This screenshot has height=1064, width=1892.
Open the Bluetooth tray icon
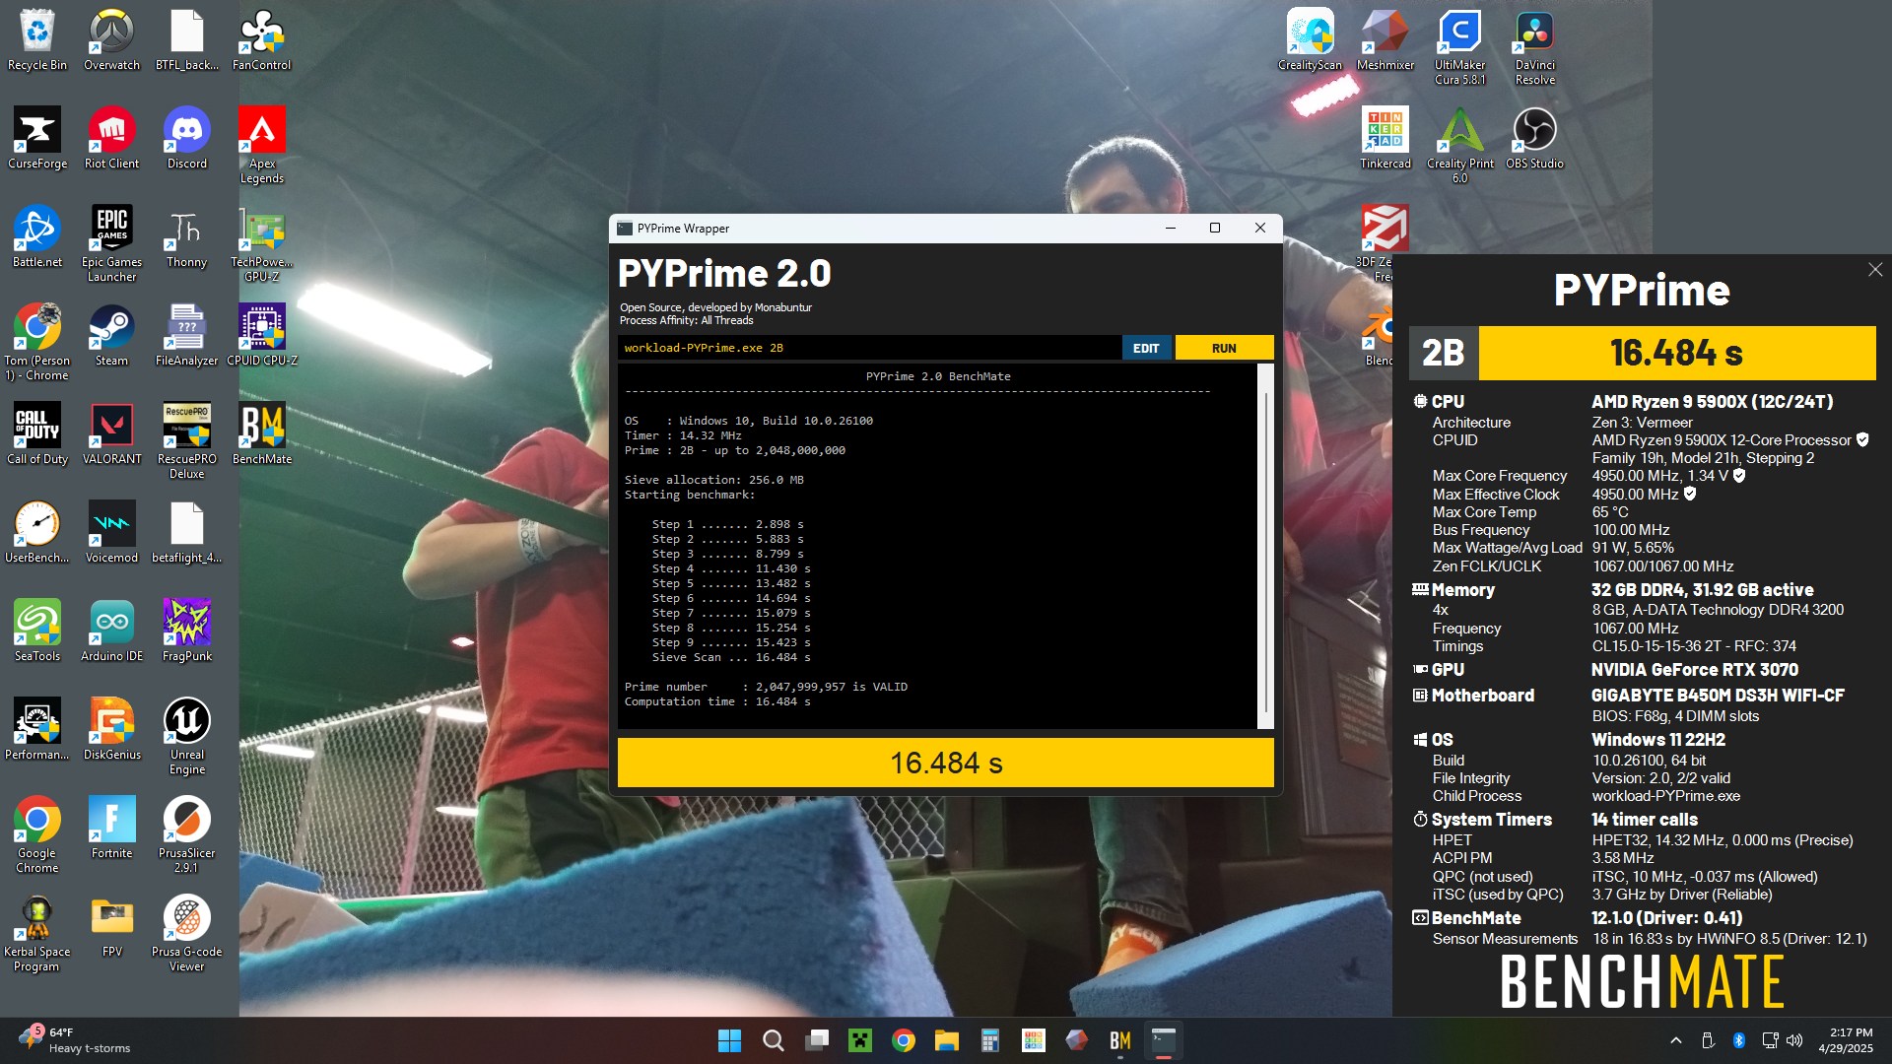click(x=1739, y=1040)
